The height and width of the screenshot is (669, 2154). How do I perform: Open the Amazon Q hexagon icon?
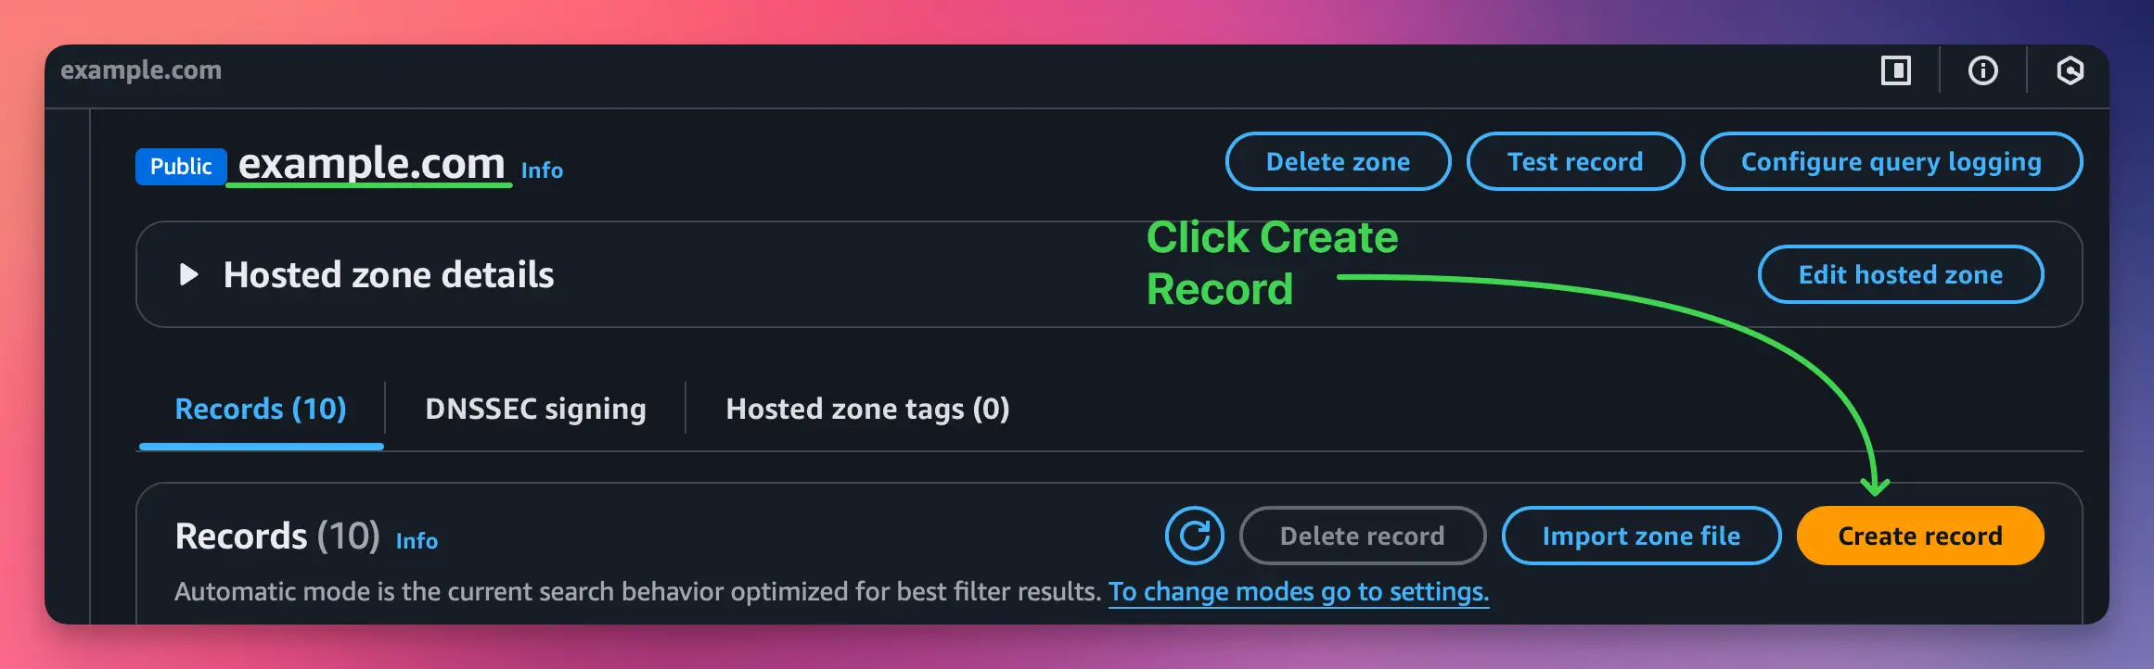pyautogui.click(x=2070, y=70)
